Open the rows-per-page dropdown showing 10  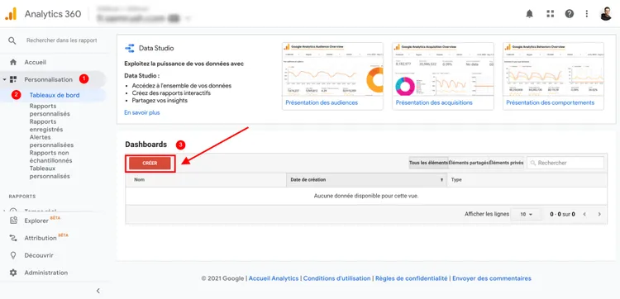tap(527, 215)
